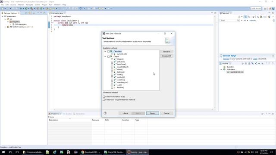The width and height of the screenshot is (276, 155).
Task: Tick the equals(Object) method checkbox
Action: pyautogui.click(x=112, y=67)
